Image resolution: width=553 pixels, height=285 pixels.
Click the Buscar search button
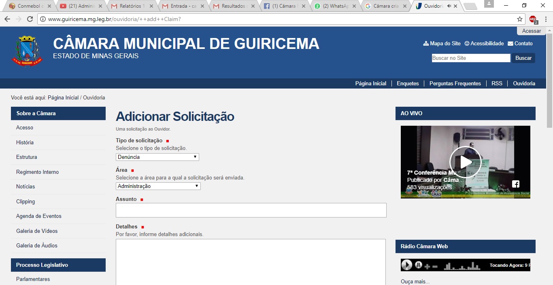coord(523,58)
